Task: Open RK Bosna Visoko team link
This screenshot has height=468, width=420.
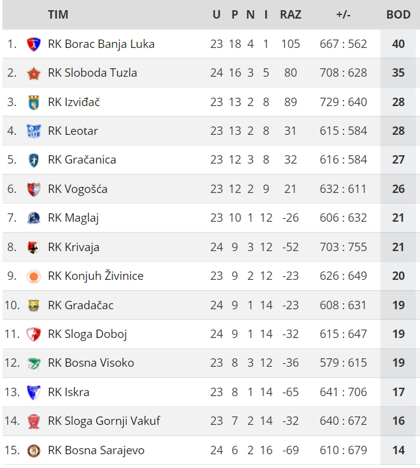Action: pos(91,363)
